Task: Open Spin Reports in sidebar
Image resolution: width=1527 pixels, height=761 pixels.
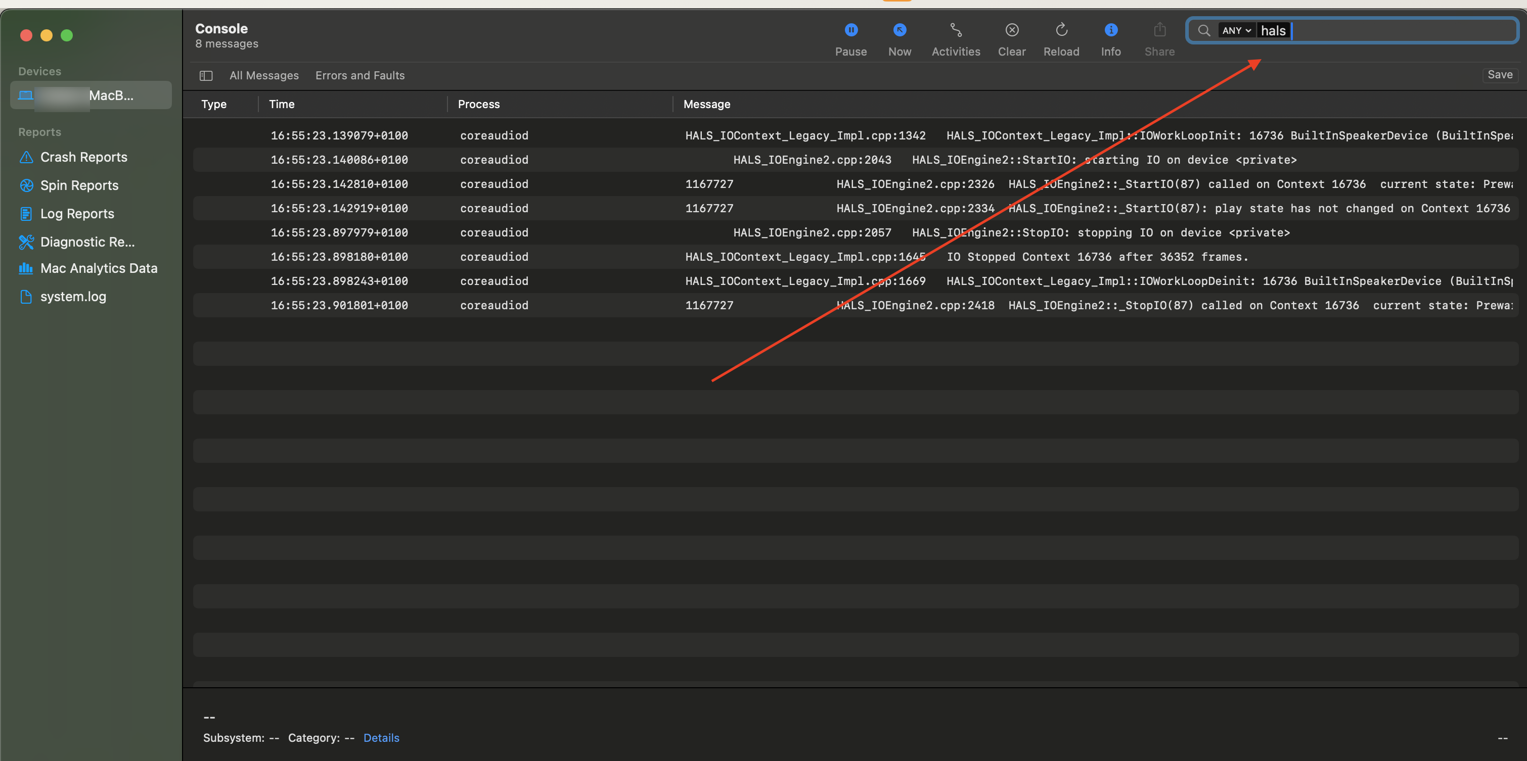Action: pyautogui.click(x=79, y=185)
